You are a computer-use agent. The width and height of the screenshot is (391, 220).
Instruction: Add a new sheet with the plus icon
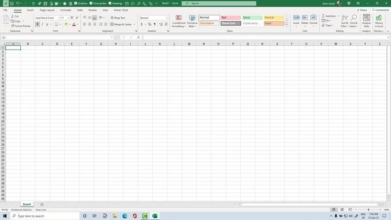click(x=42, y=205)
